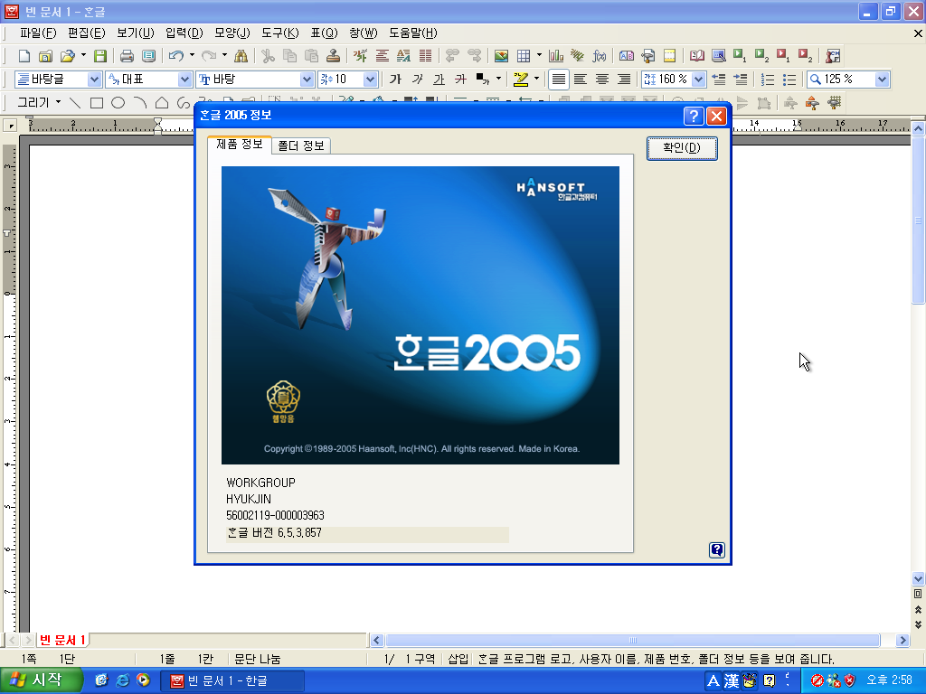Click the 빈 문서 1 document tab
This screenshot has width=926, height=694.
pyautogui.click(x=62, y=640)
